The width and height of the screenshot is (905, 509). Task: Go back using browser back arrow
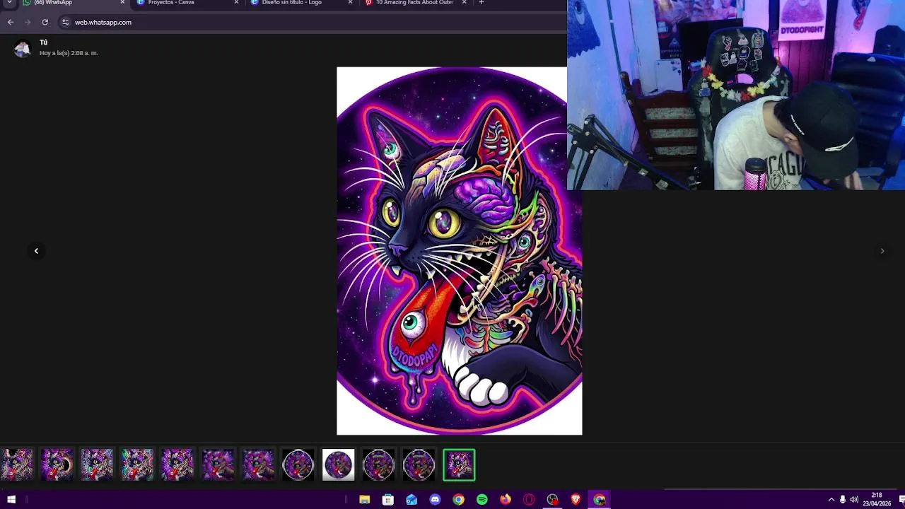pyautogui.click(x=10, y=22)
